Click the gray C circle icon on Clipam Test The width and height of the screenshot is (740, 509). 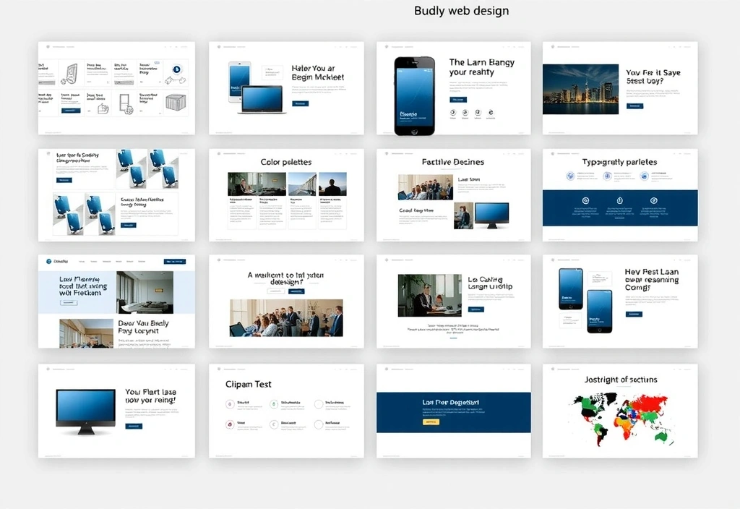[x=274, y=424]
